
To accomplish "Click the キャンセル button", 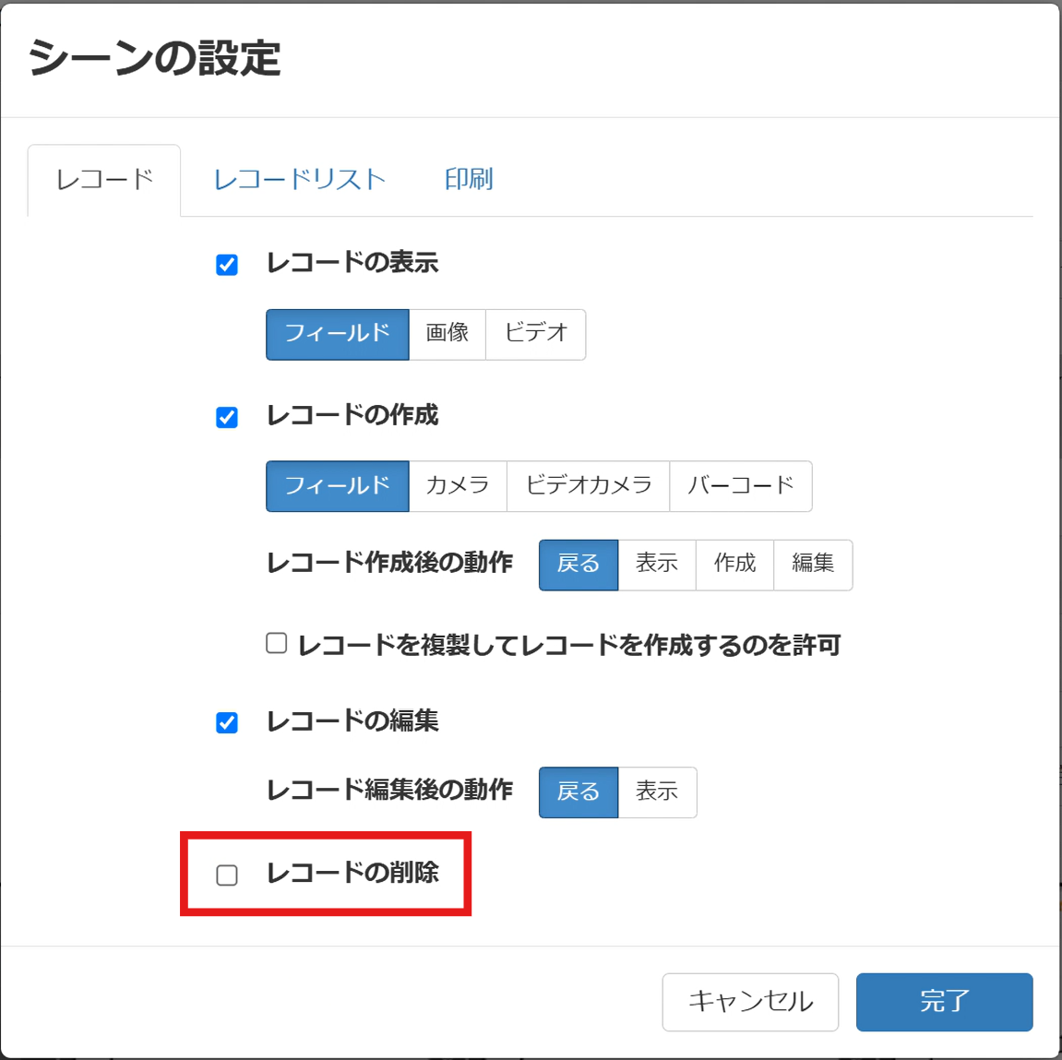I will pyautogui.click(x=750, y=1003).
